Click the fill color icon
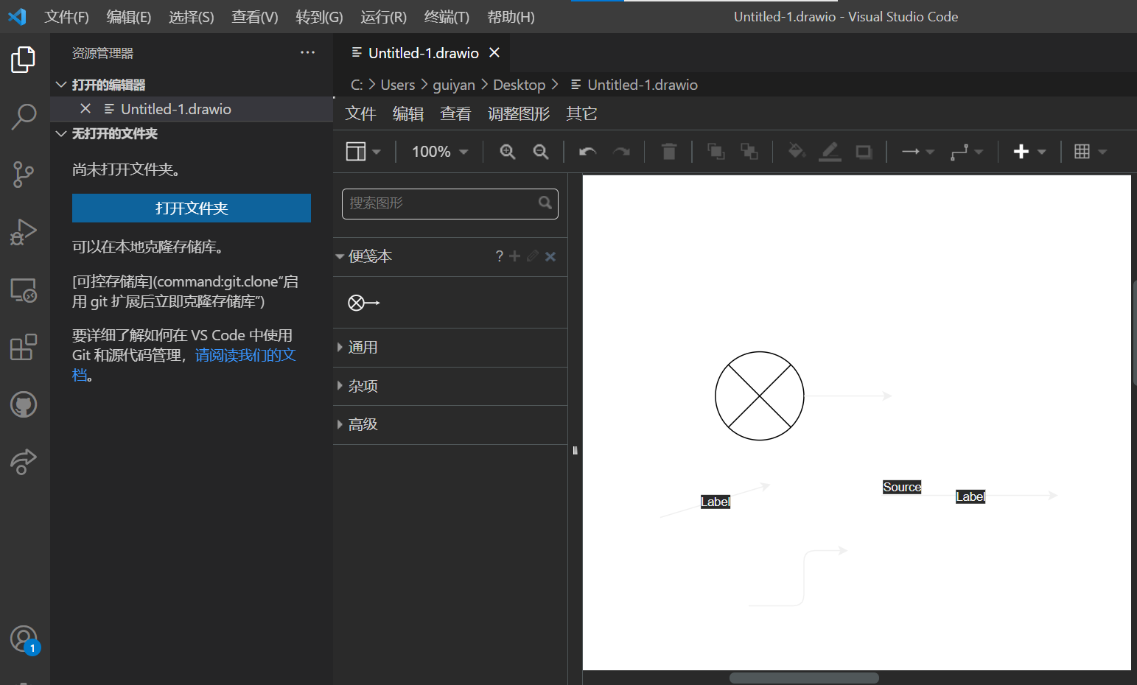The image size is (1137, 685). [x=796, y=151]
